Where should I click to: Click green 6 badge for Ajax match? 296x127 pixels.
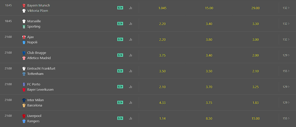120,39
